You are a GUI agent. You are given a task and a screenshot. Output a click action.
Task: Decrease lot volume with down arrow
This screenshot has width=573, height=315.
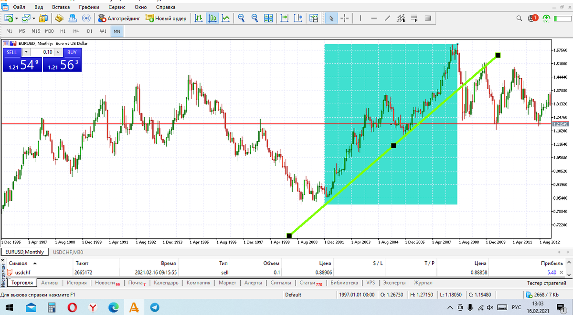(26, 52)
